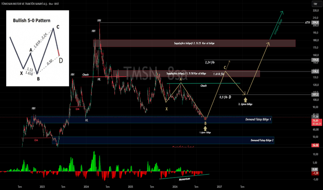Select the yellow C point label
The image size is (323, 190).
225,68
